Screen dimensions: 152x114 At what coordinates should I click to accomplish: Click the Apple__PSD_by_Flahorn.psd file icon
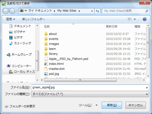[x=46, y=59]
